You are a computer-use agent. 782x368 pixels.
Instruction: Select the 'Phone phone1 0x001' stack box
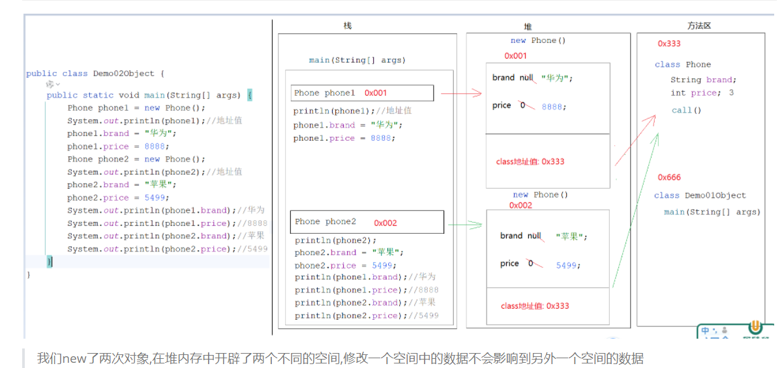(x=362, y=93)
